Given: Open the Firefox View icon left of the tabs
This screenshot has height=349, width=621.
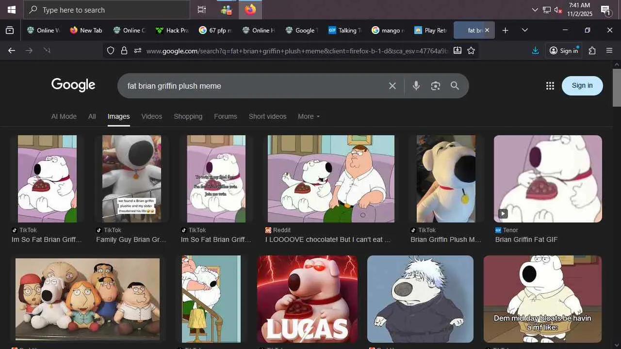Looking at the screenshot, I should tap(10, 30).
